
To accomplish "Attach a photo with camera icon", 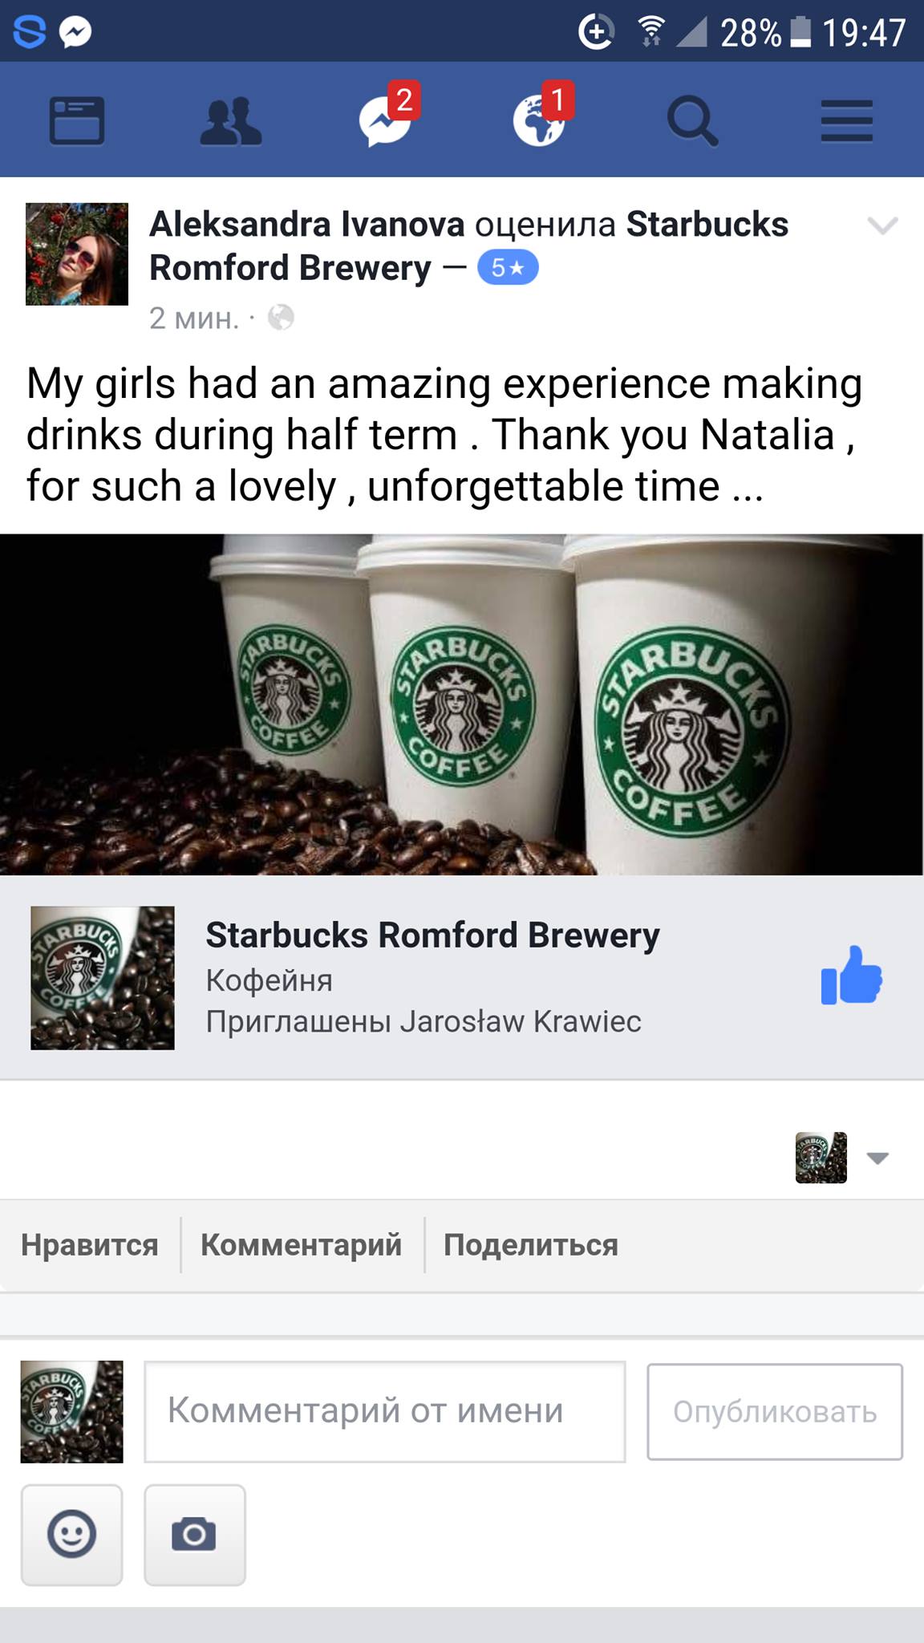I will point(195,1535).
